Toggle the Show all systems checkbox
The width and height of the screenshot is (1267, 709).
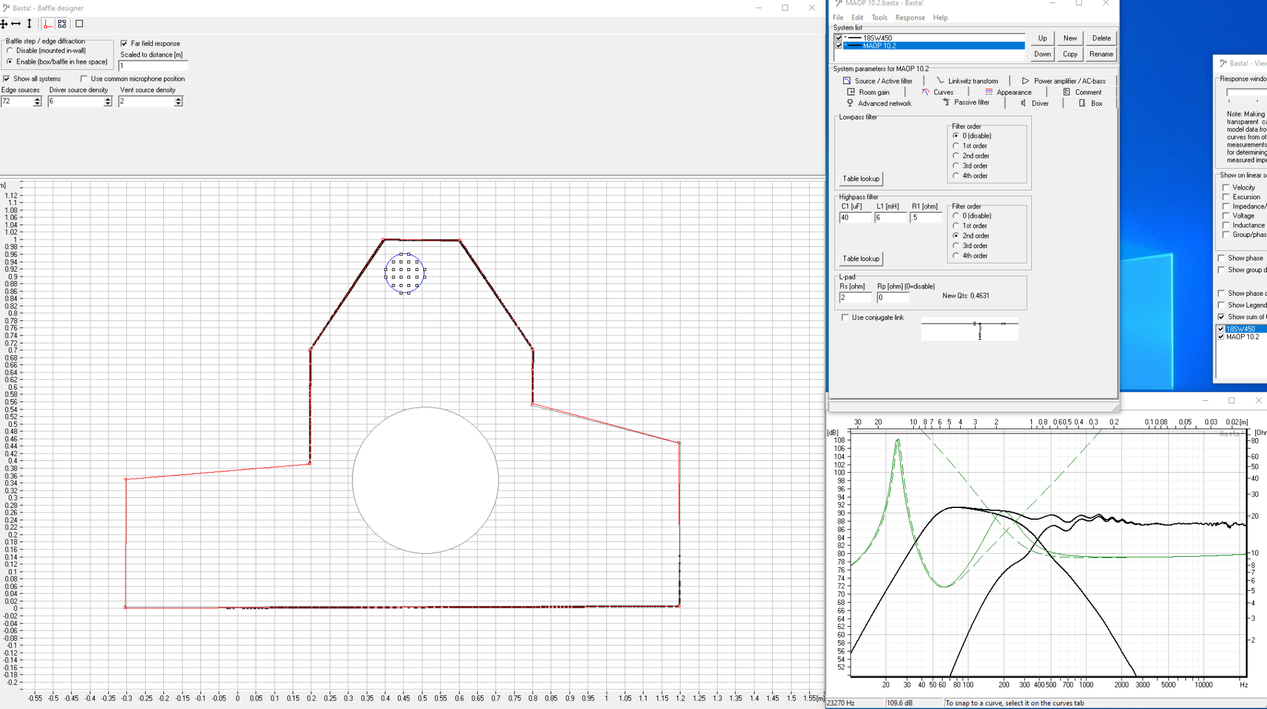tap(6, 79)
